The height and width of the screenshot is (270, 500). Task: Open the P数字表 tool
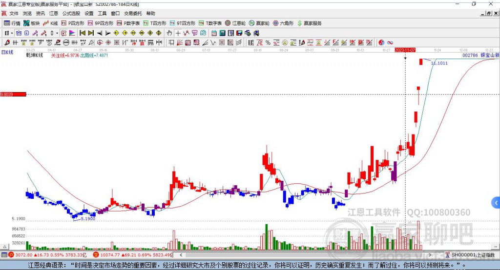click(128, 23)
